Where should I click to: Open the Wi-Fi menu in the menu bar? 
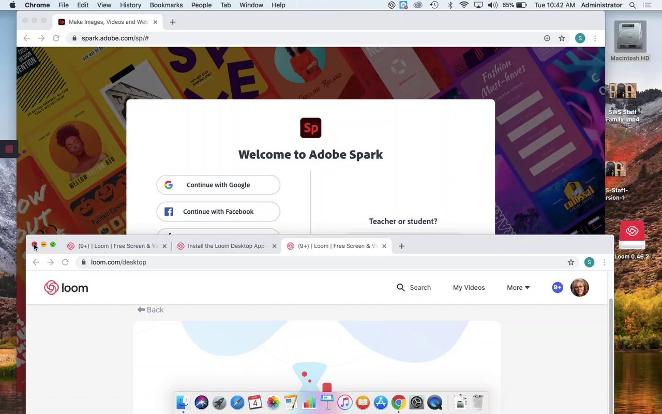click(464, 5)
